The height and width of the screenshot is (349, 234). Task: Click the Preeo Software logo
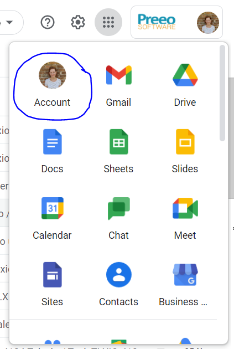pos(157,22)
